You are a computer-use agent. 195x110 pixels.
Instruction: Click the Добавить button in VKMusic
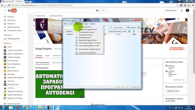coord(68,31)
